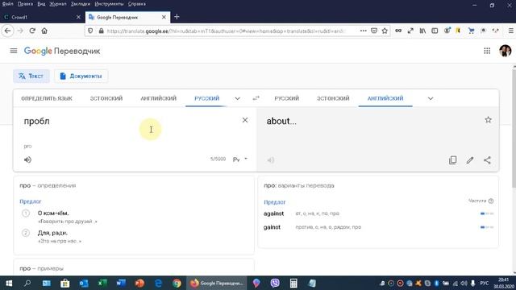The image size is (516, 290).
Task: Click the Google Переводчик logo
Action: 62,51
